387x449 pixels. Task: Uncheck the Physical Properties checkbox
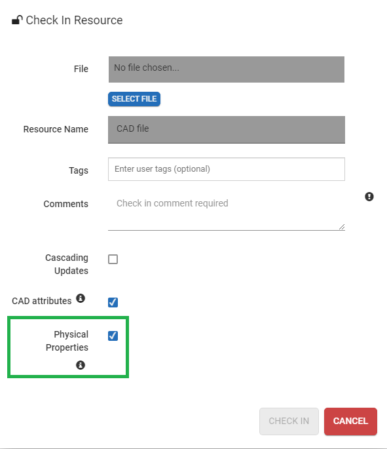click(113, 336)
